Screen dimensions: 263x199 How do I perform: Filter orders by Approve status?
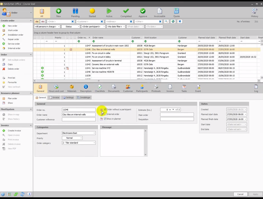143,13
